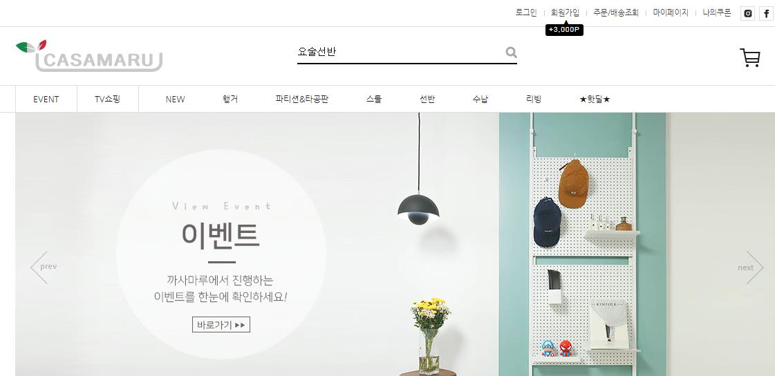
Task: Open the 회원가입 sign-up link
Action: coord(565,13)
